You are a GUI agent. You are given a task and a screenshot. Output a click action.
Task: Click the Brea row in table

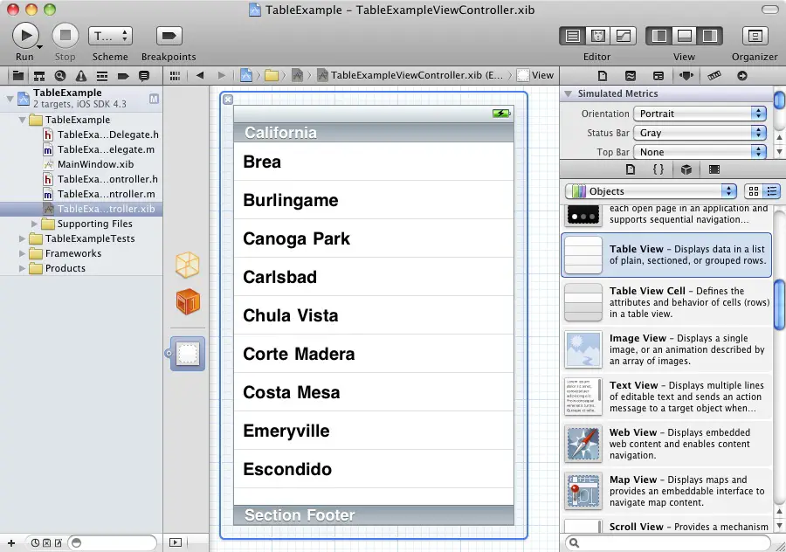[x=374, y=162]
